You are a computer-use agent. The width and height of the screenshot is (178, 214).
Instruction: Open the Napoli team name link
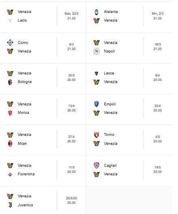(x=109, y=51)
